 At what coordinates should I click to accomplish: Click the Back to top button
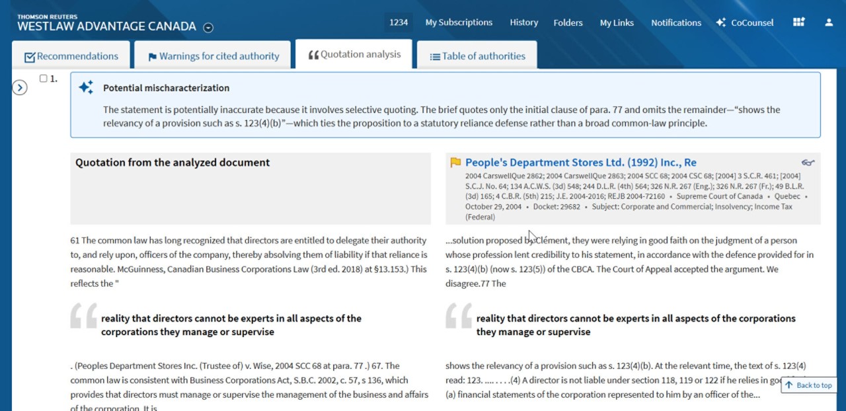coord(808,385)
